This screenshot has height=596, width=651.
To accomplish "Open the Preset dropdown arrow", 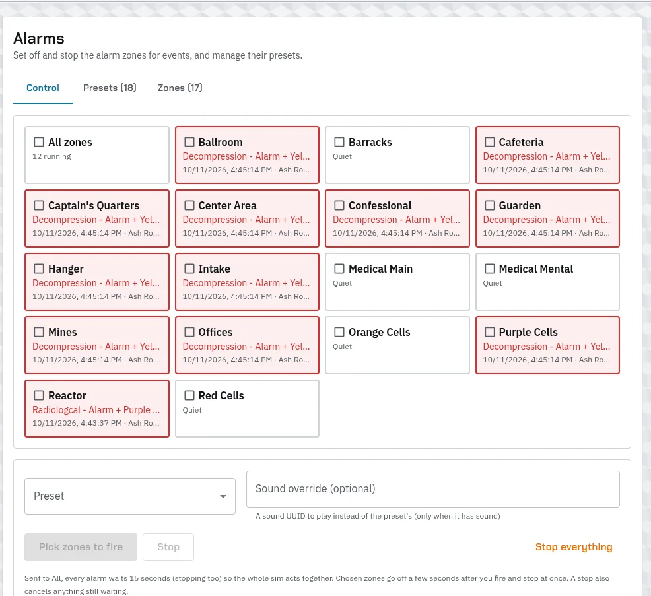I will pos(223,496).
